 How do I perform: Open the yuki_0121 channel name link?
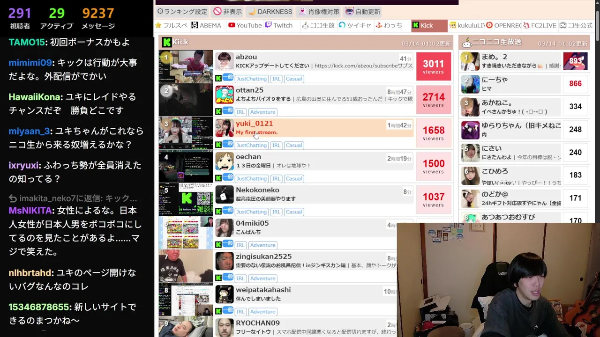coord(254,123)
